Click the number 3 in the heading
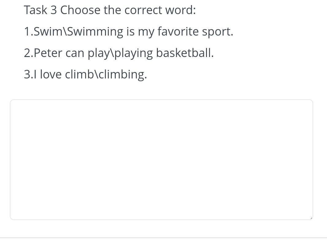This screenshot has height=240, width=327. pyautogui.click(x=53, y=10)
